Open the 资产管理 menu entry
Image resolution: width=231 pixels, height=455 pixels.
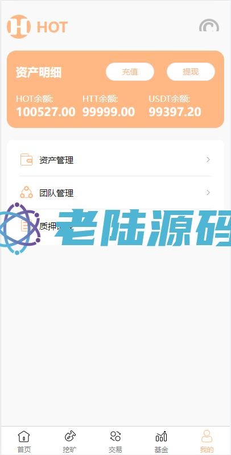coord(115,160)
